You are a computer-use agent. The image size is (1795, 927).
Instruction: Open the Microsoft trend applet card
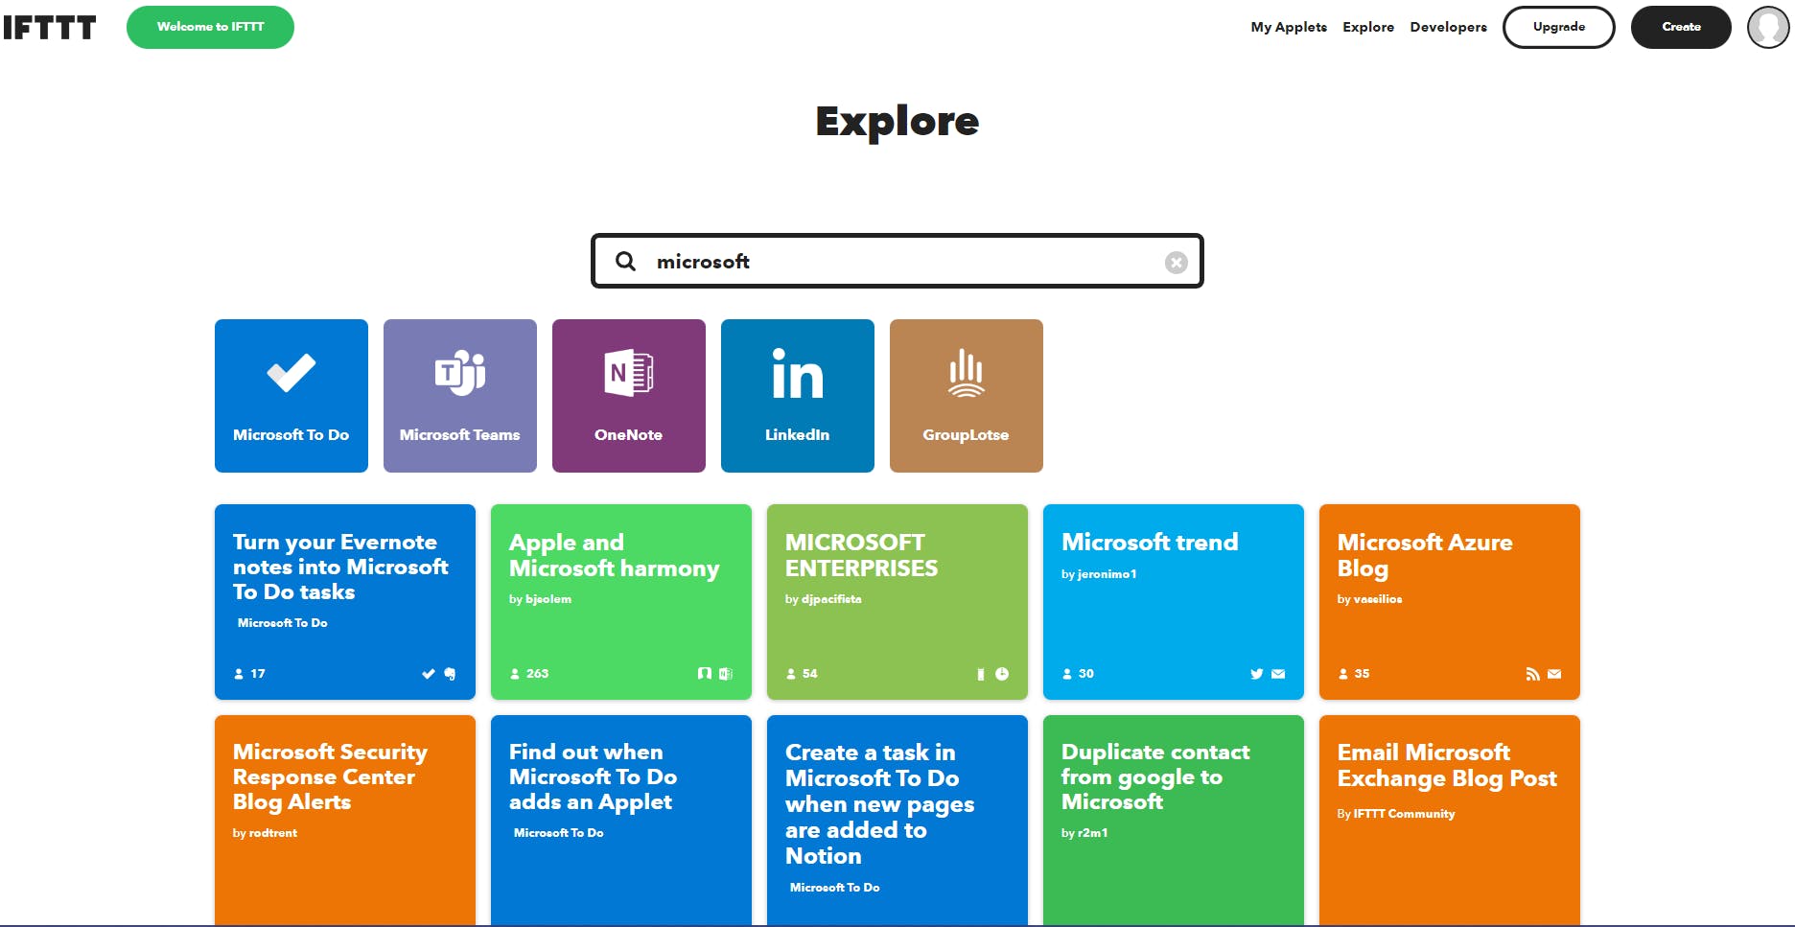[x=1174, y=602]
